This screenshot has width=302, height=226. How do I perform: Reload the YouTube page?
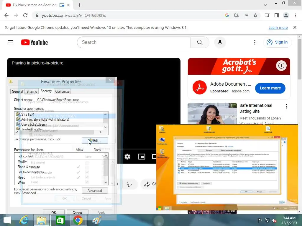coord(25,15)
